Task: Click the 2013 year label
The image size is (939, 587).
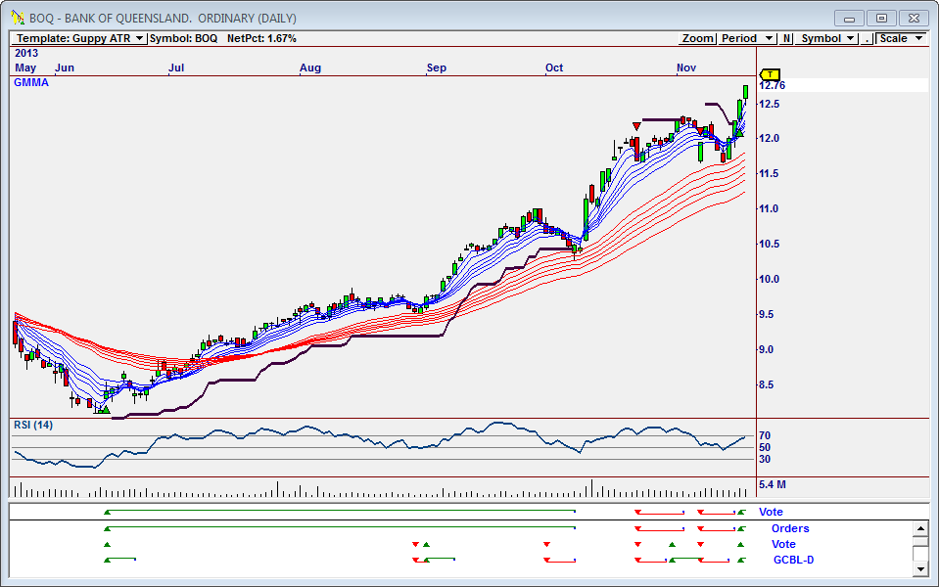Action: click(x=26, y=53)
